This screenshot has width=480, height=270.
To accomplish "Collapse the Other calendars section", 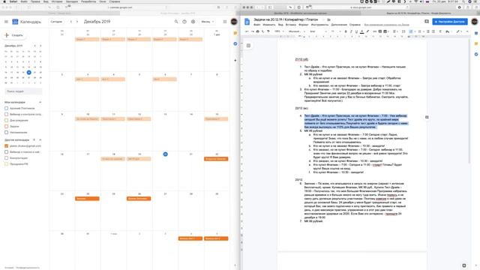I will pos(40,140).
